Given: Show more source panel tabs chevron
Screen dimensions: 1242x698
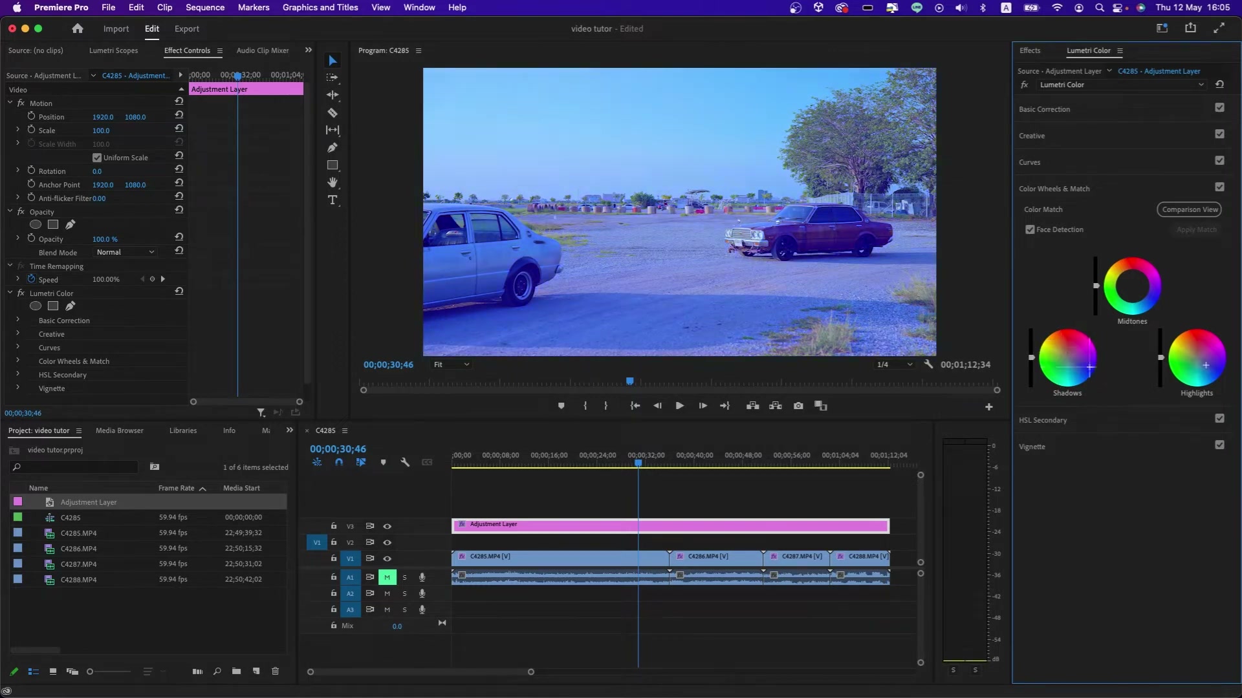Looking at the screenshot, I should [x=308, y=50].
